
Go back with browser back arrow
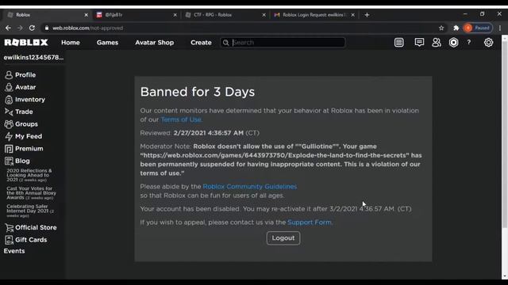coord(8,28)
